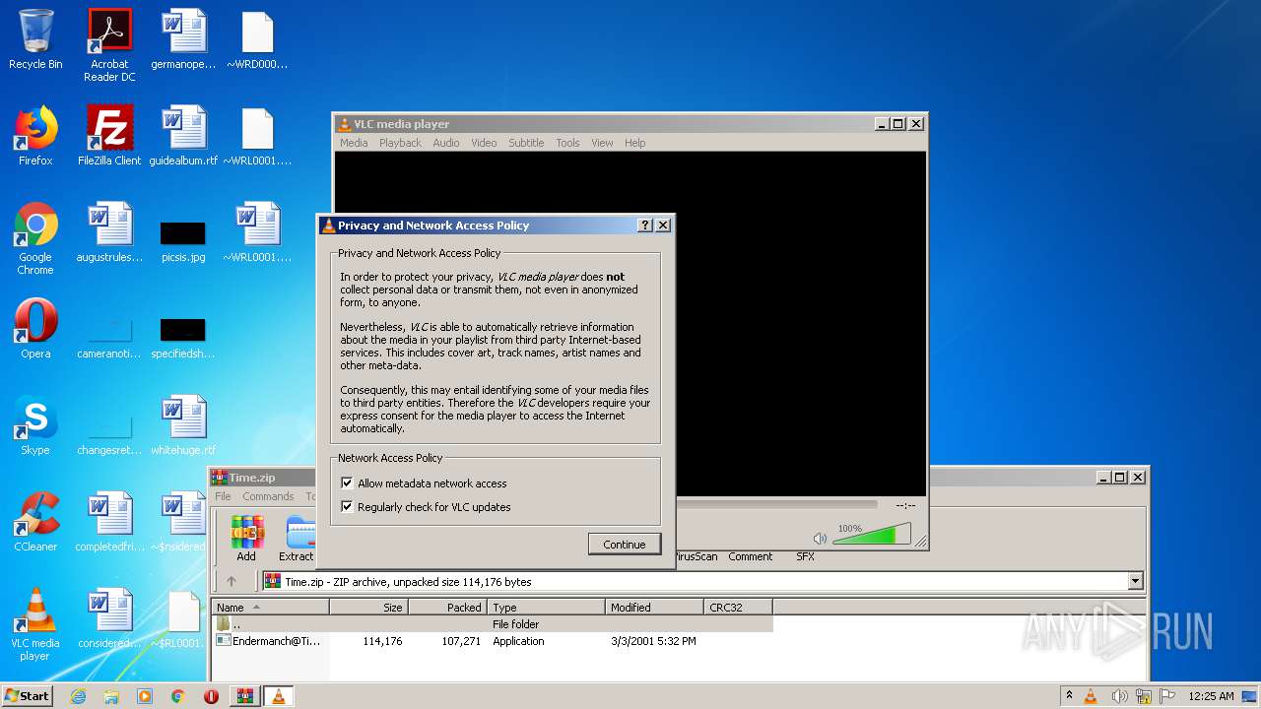
Task: Click the VLC volume speaker icon
Action: [820, 539]
